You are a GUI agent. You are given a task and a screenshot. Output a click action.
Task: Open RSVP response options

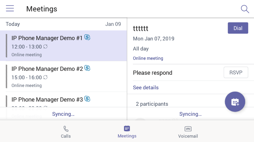pyautogui.click(x=236, y=72)
